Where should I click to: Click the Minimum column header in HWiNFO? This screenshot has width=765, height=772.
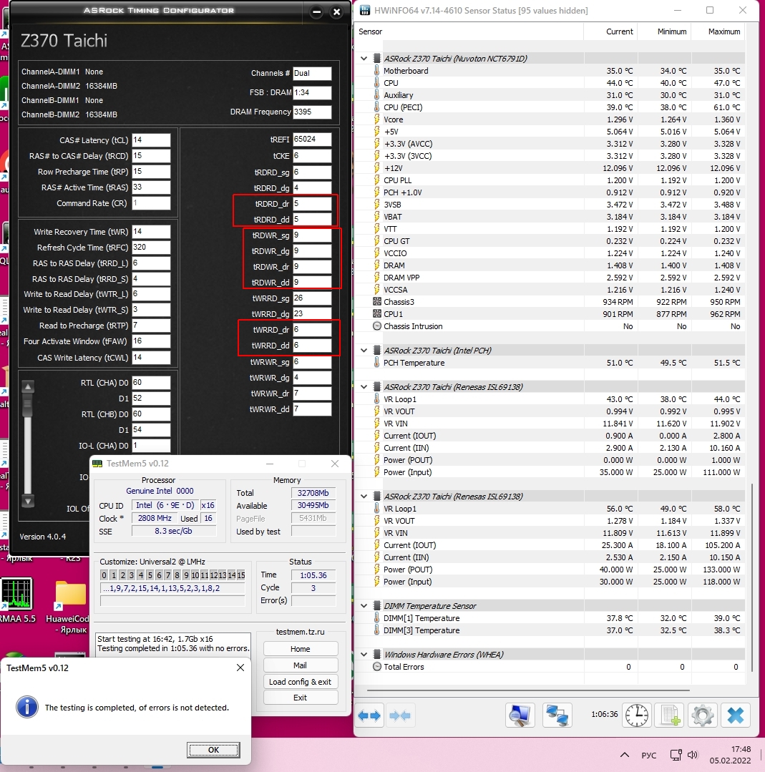coord(672,31)
